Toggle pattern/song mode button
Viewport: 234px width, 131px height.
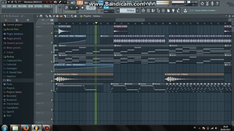[x=66, y=8]
